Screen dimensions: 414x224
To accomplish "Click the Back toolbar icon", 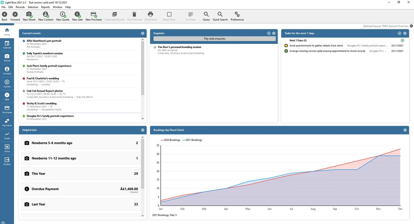I will pos(5,16).
